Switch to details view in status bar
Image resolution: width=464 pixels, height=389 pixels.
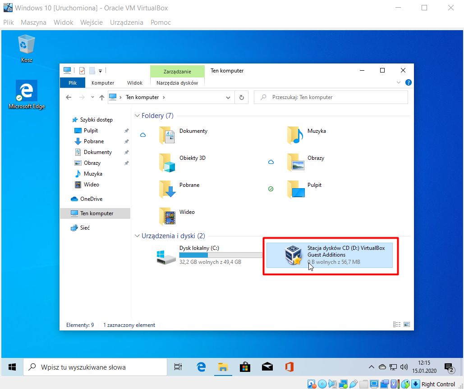[396, 324]
